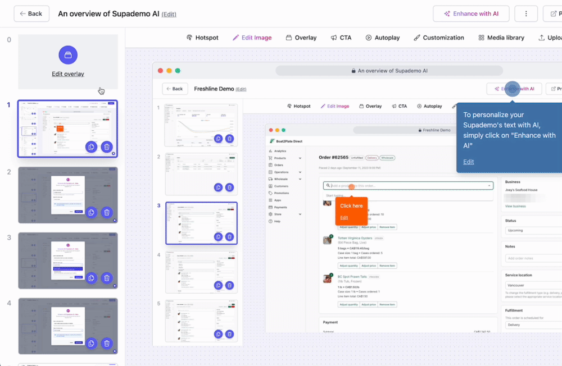Select inner slide 1 thumbnail in canvas screenshot

click(x=201, y=125)
